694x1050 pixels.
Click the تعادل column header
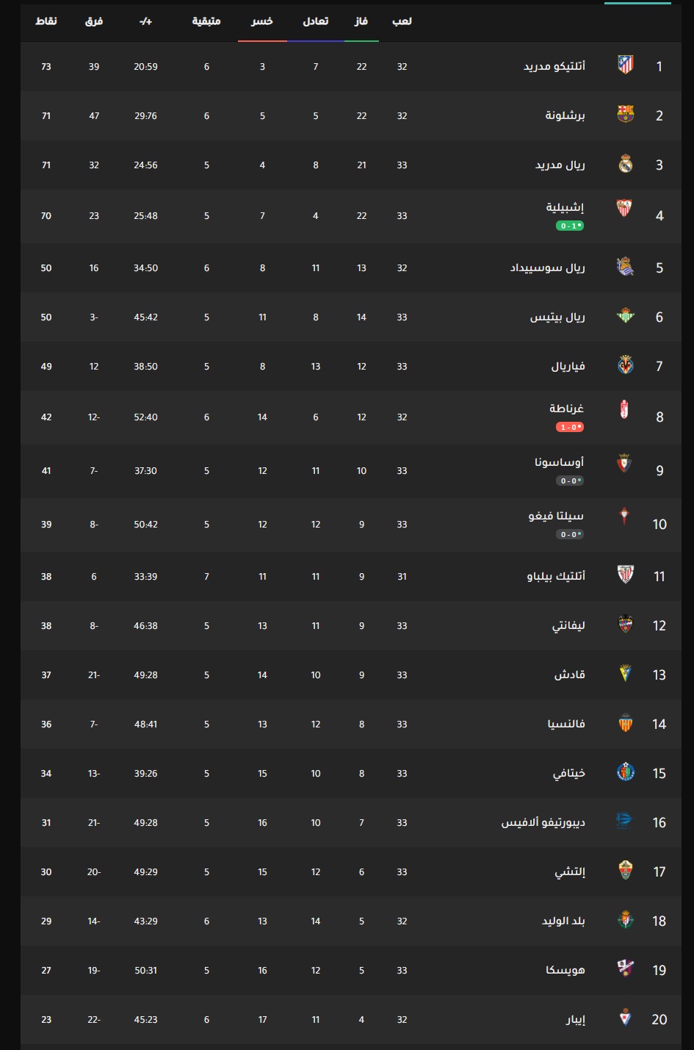tap(316, 21)
